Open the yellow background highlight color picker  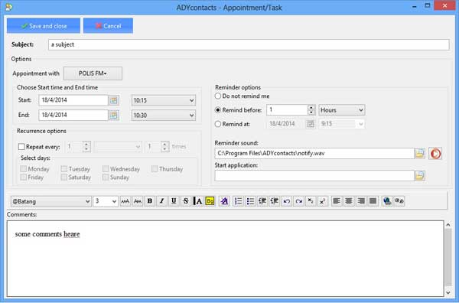tap(210, 201)
